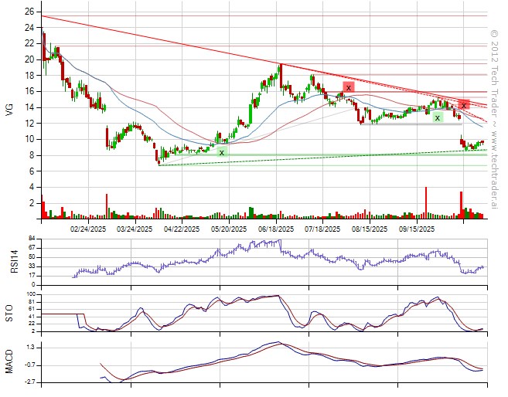Viewport: 508px width, 397px height.
Task: Click the red X marker at far right
Action: pyautogui.click(x=463, y=105)
